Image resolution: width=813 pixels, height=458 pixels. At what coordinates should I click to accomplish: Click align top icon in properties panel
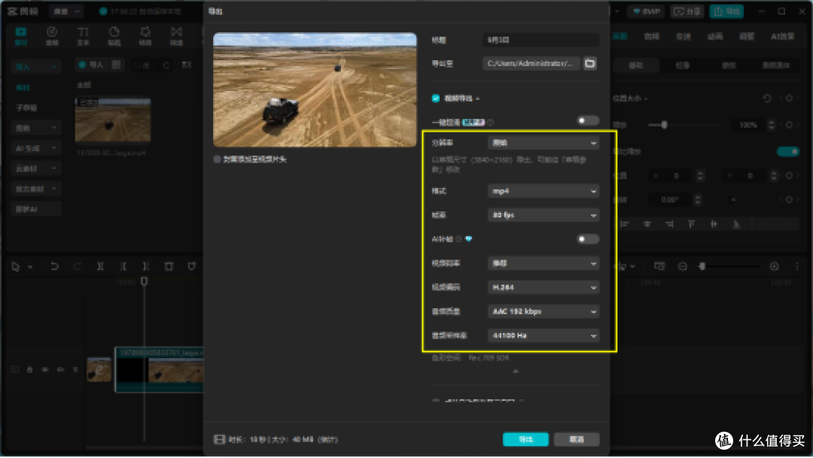click(x=691, y=224)
